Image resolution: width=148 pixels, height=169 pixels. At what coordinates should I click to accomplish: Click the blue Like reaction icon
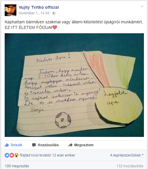(7, 155)
